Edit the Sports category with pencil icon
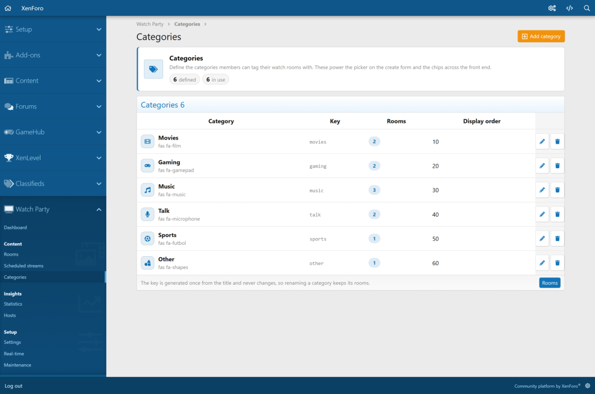 pos(542,239)
